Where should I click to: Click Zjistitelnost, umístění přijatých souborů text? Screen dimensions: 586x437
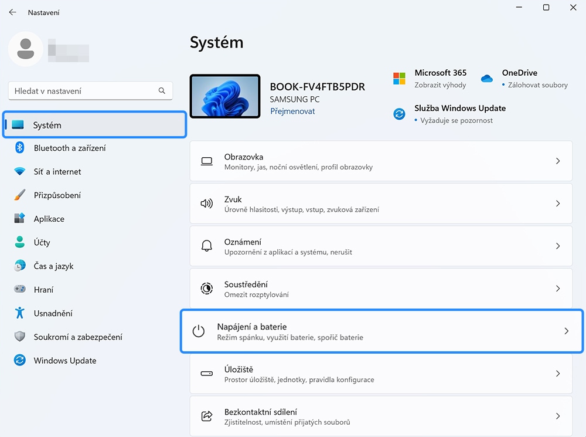tap(287, 422)
